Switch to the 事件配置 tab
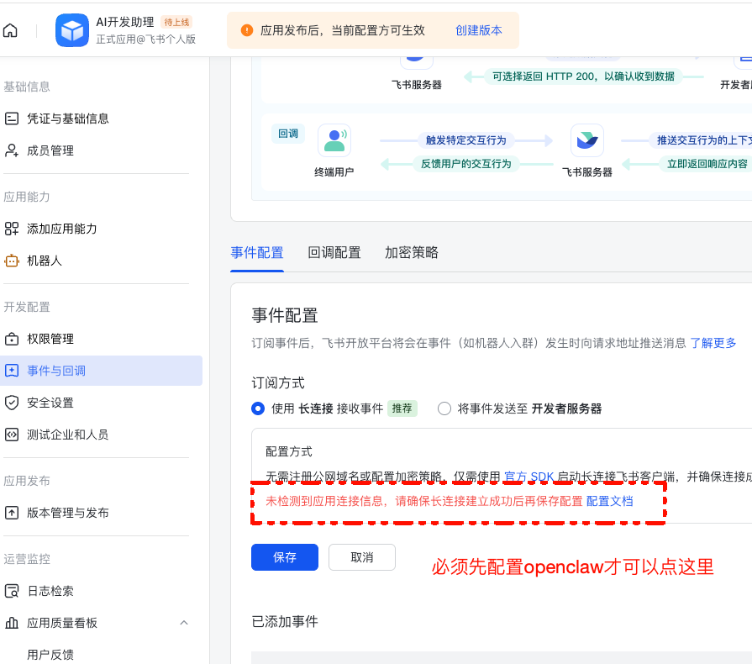Screen dimensions: 752x664 tap(257, 253)
